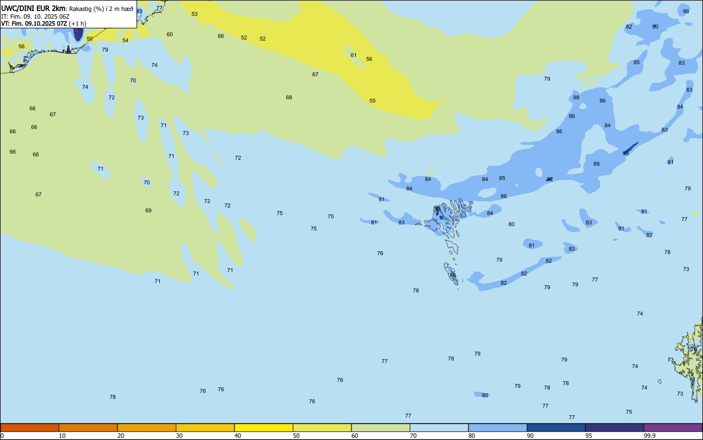Click the 10–20 orange legend swatch

coord(88,427)
